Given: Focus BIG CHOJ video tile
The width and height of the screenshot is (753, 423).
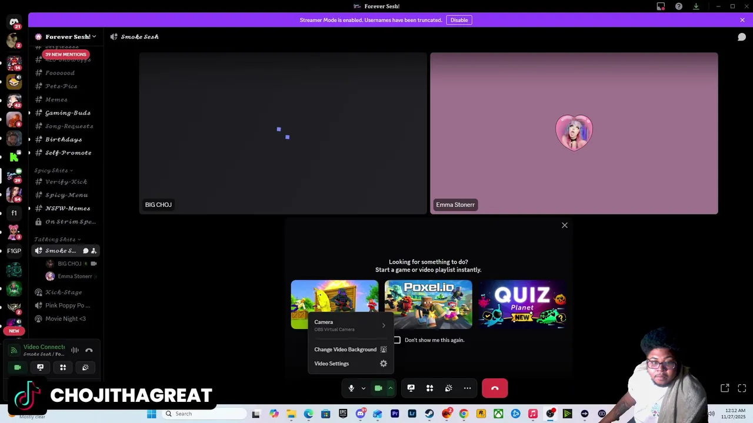Looking at the screenshot, I should (283, 133).
